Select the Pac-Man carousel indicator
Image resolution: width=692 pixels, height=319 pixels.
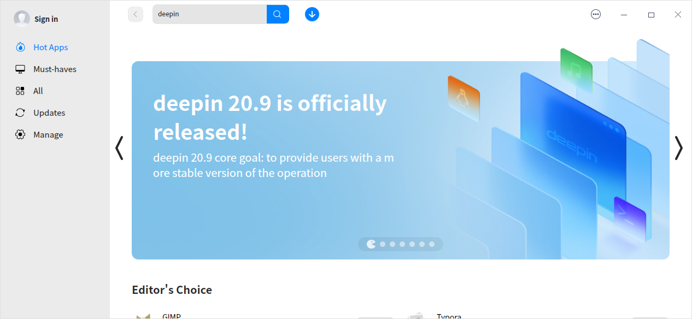tap(372, 244)
